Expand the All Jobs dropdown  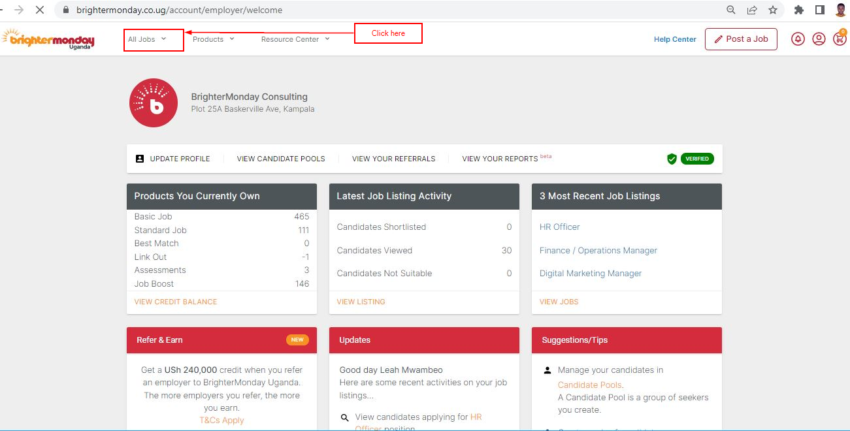(x=147, y=39)
